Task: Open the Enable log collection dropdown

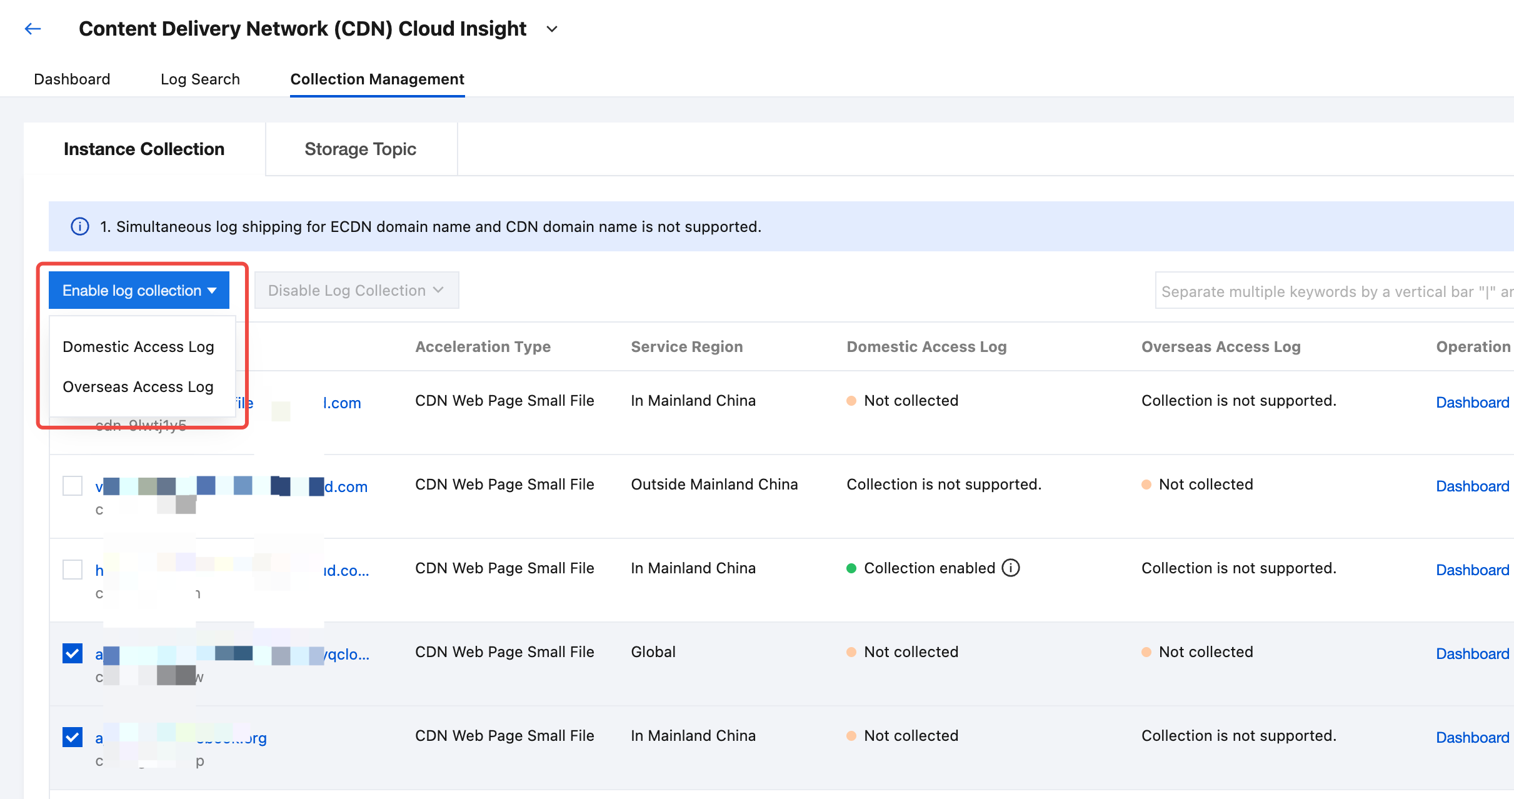Action: (139, 290)
